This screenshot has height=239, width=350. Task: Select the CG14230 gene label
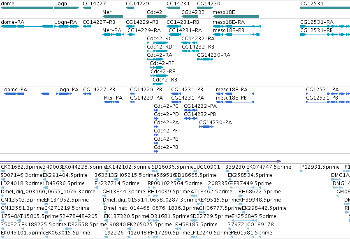209,4
